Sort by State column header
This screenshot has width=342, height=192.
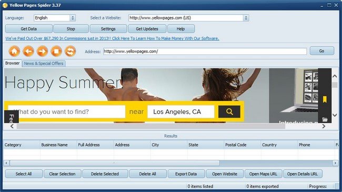[x=206, y=145]
